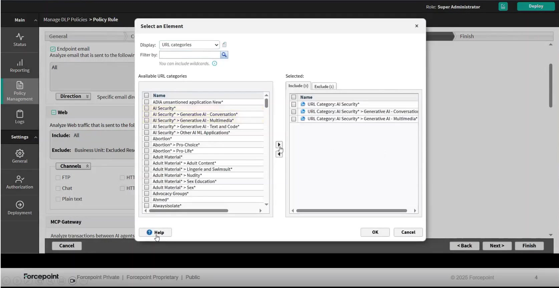The image size is (559, 288).
Task: Click Cancel in the dialog
Action: [408, 232]
